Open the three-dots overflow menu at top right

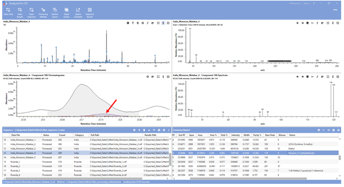335,10
